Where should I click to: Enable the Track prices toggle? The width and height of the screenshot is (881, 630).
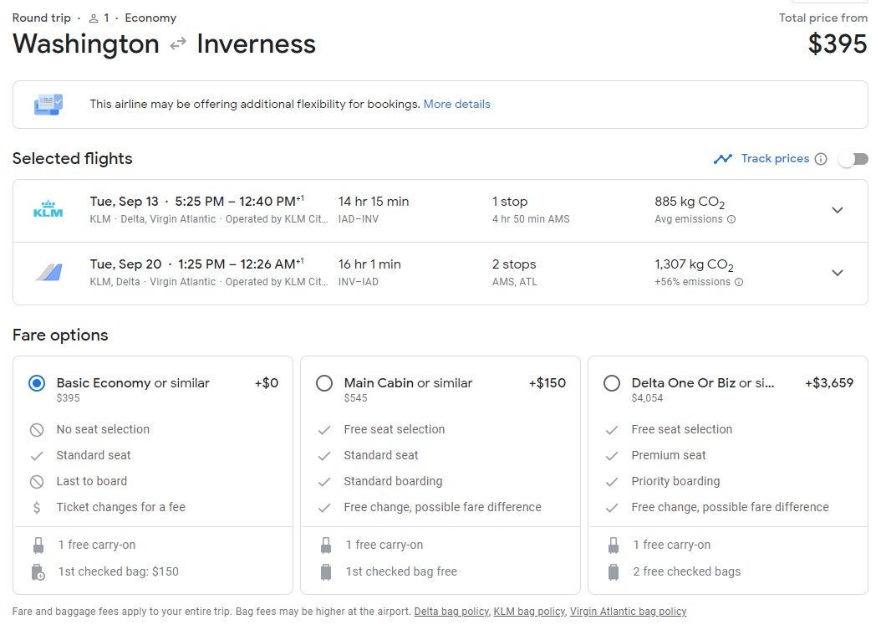coord(853,159)
